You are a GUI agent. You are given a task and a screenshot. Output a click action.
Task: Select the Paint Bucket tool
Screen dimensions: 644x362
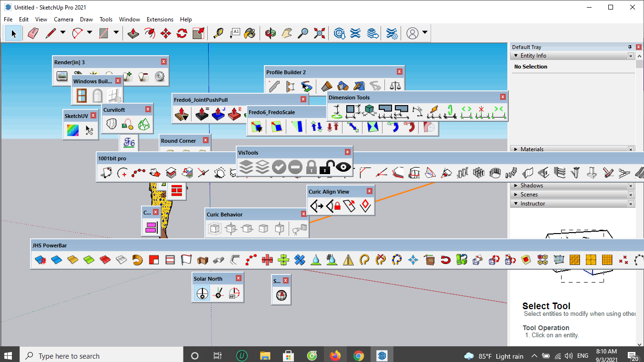click(250, 33)
